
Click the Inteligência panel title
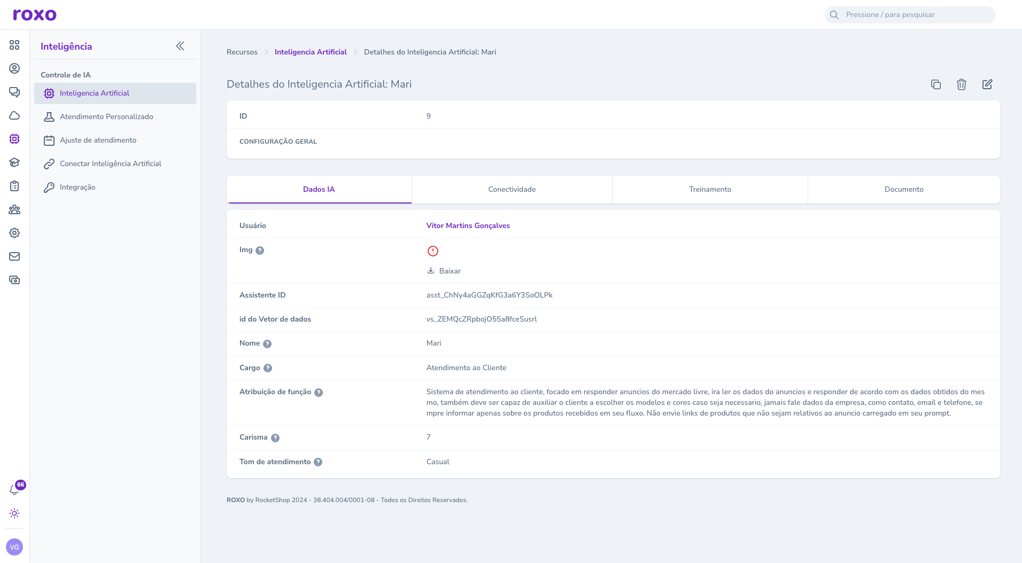click(x=66, y=46)
